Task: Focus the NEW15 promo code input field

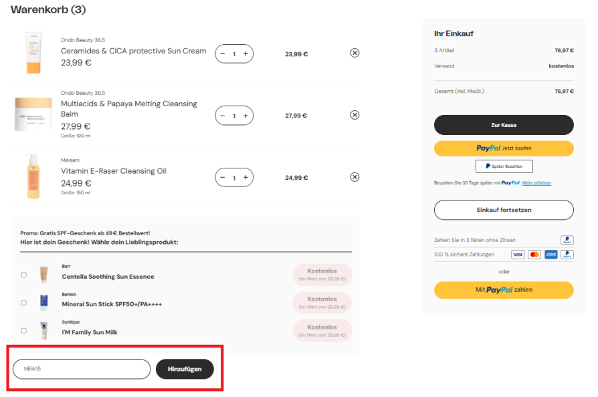Action: coord(82,369)
